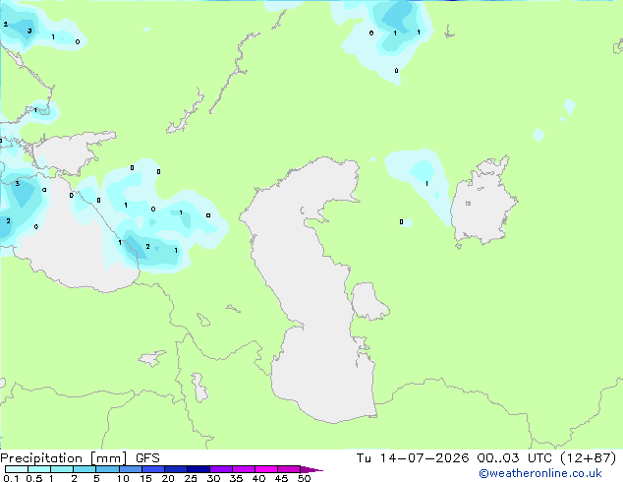Click the legend swatch between 2 and 5 mm
This screenshot has height=482, width=623.
(x=85, y=469)
